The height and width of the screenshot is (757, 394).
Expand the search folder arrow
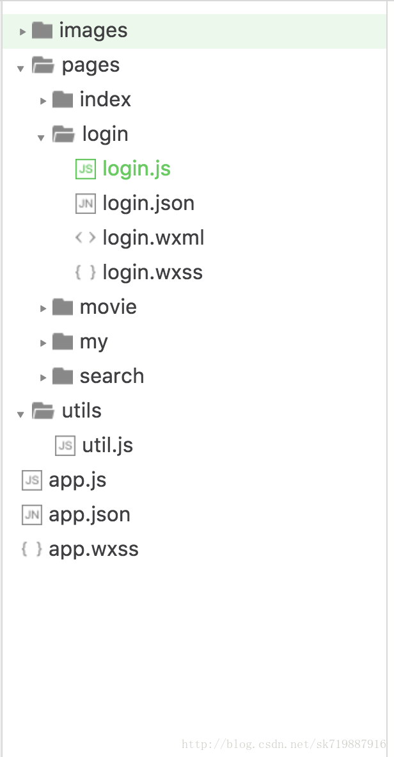[43, 377]
